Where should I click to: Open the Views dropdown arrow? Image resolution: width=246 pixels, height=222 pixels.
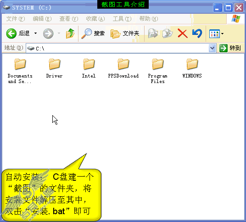coord(222,33)
